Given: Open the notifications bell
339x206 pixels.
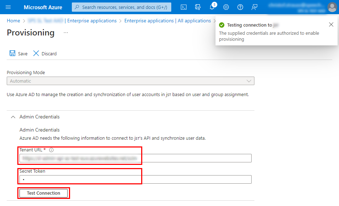Looking at the screenshot, I should pos(212,7).
